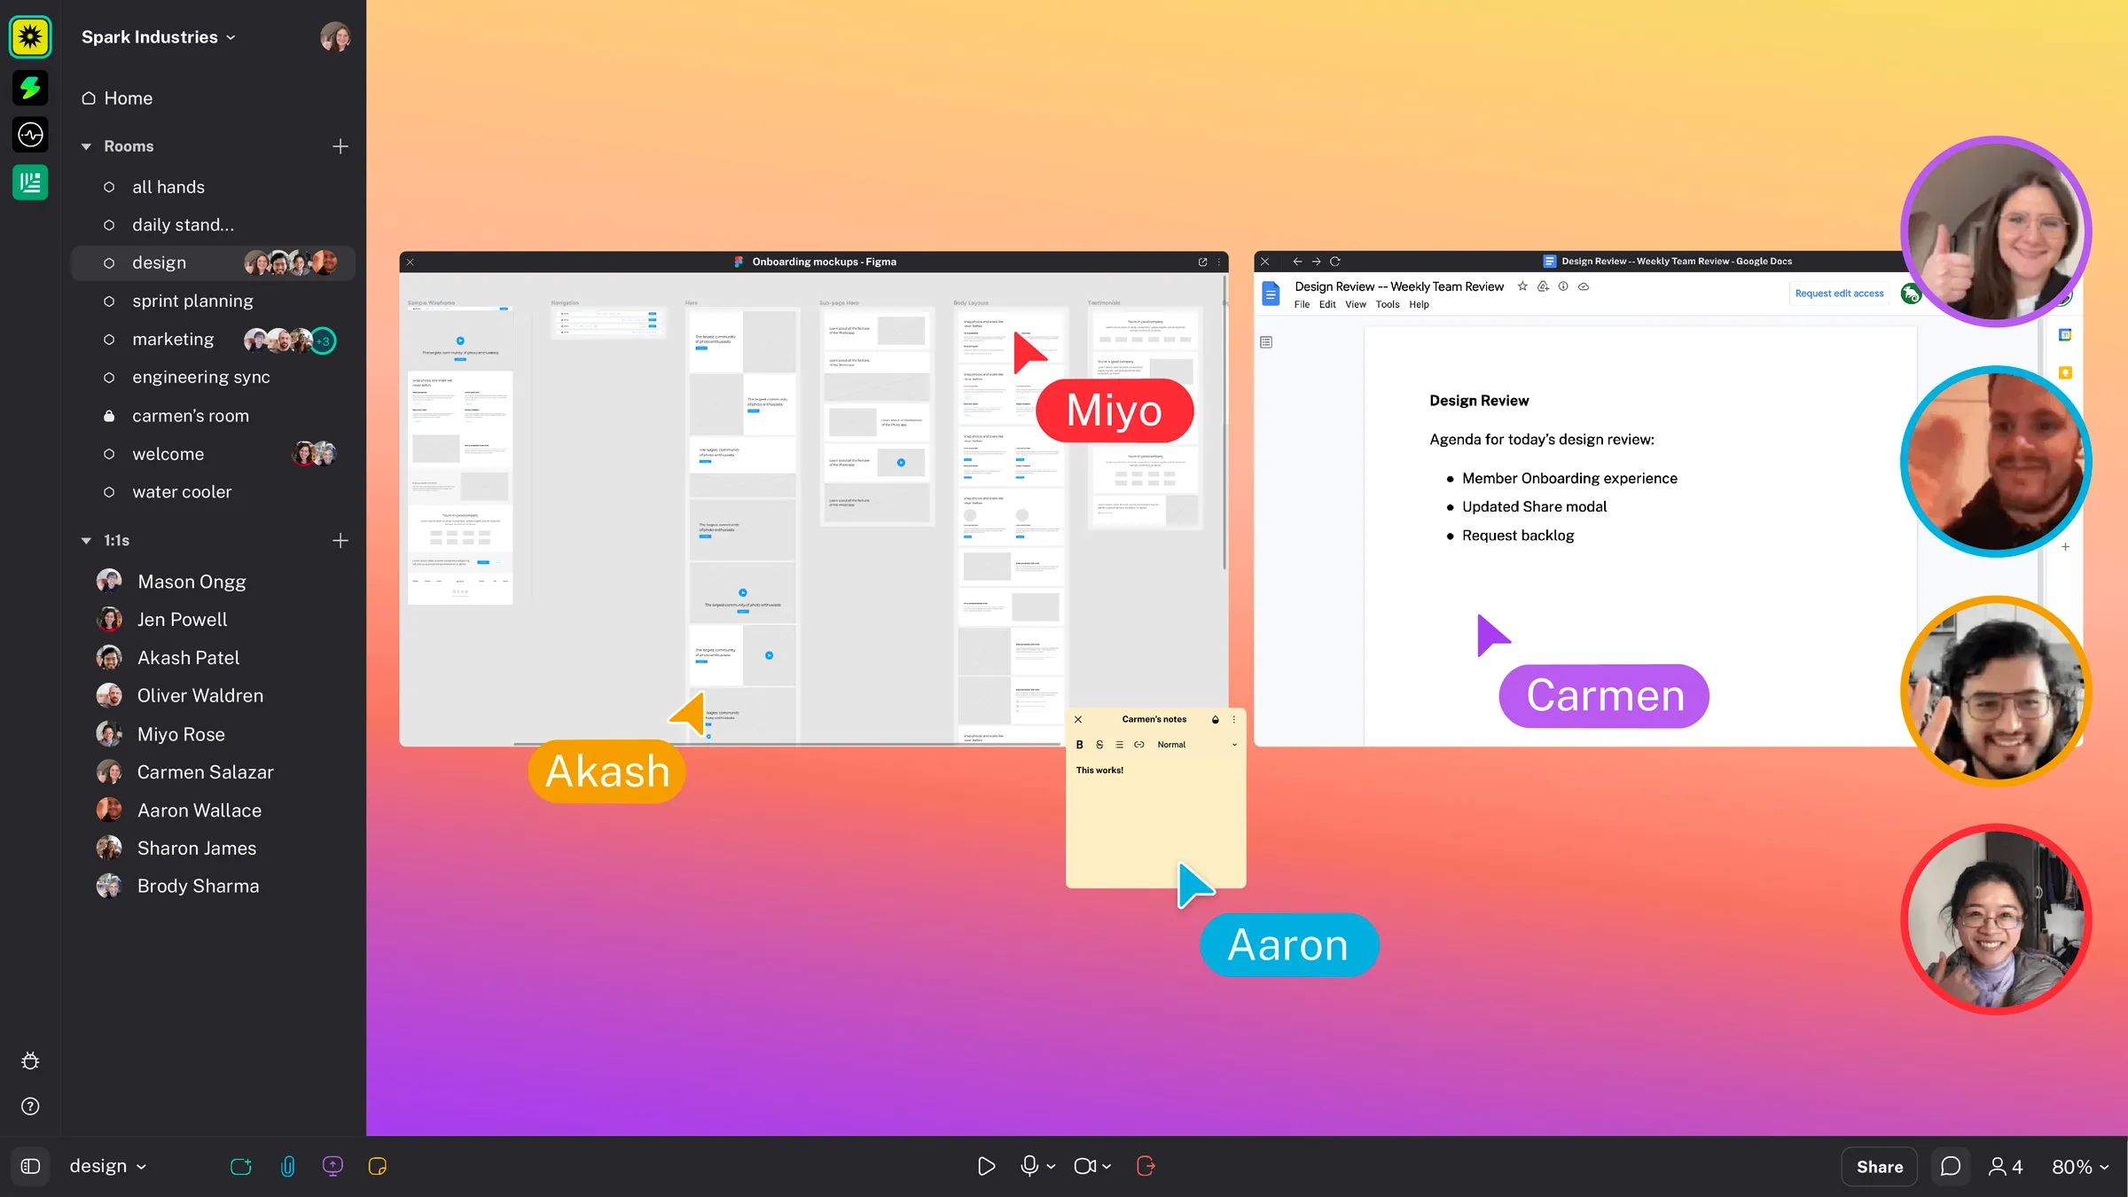Click the leave room icon
Image resolution: width=2128 pixels, height=1197 pixels.
(1146, 1166)
